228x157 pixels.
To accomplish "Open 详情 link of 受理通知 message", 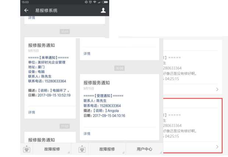I will tap(87, 133).
